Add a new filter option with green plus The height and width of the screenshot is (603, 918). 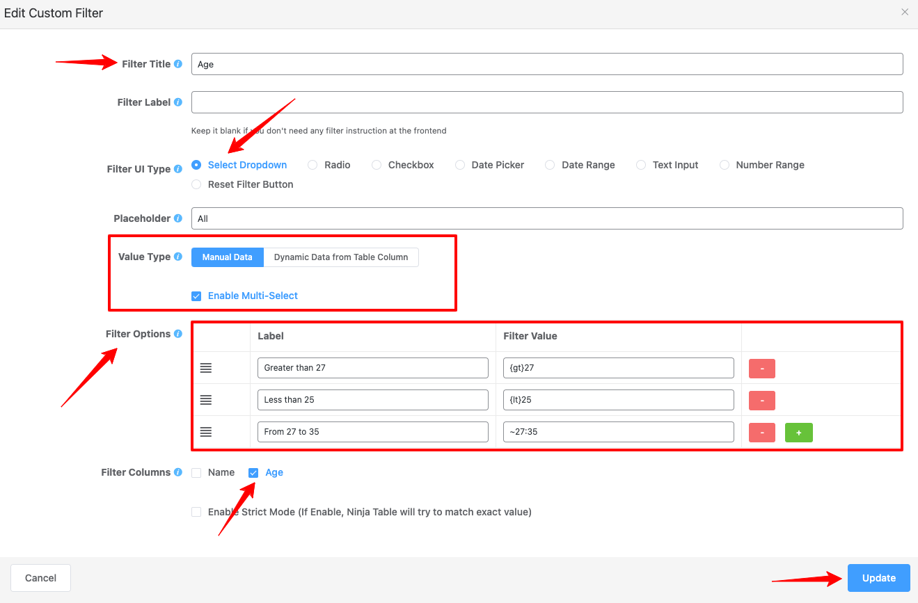[799, 432]
